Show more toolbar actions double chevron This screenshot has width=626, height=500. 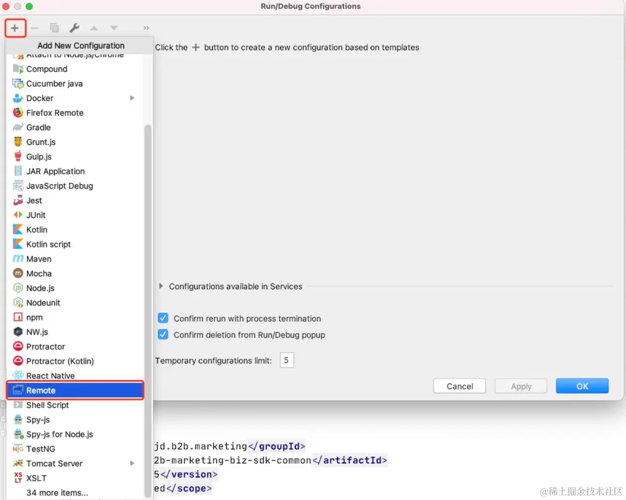(x=146, y=28)
